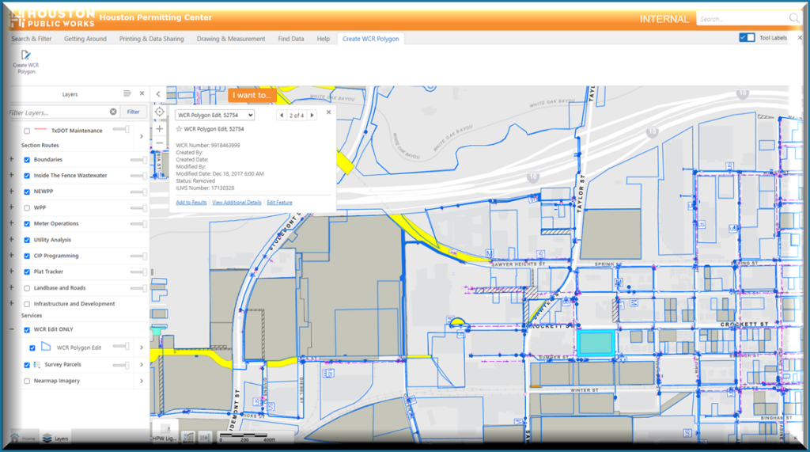Click the Houston Public Works logo
Viewport: 810px width, 452px height.
(51, 18)
